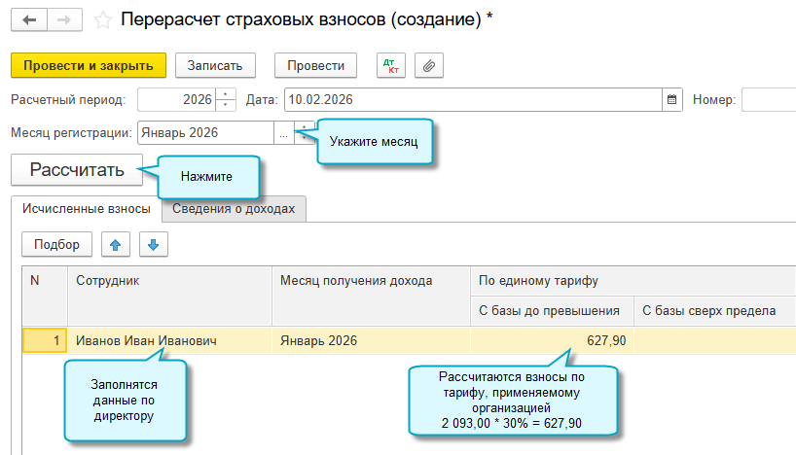Move row down with blue arrow
The width and height of the screenshot is (796, 455).
coord(153,245)
